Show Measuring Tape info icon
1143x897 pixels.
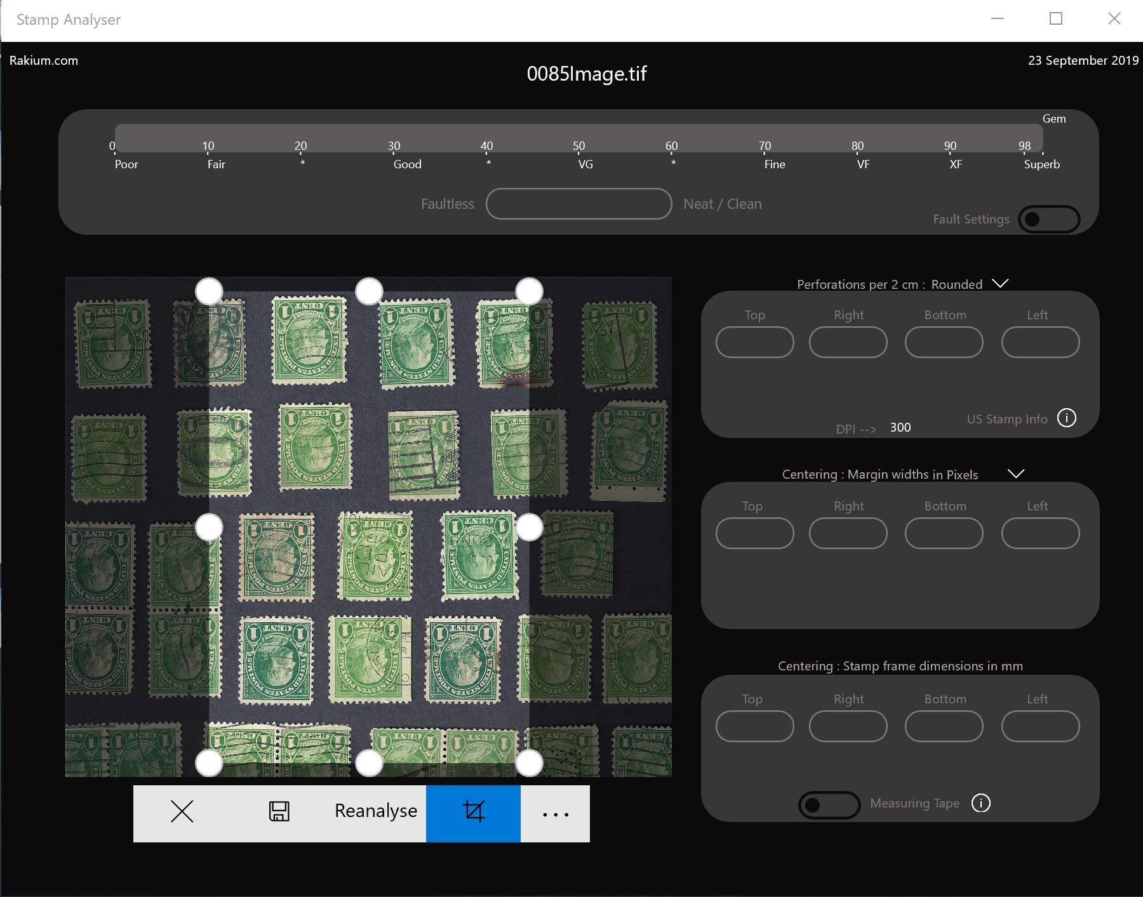pos(981,803)
